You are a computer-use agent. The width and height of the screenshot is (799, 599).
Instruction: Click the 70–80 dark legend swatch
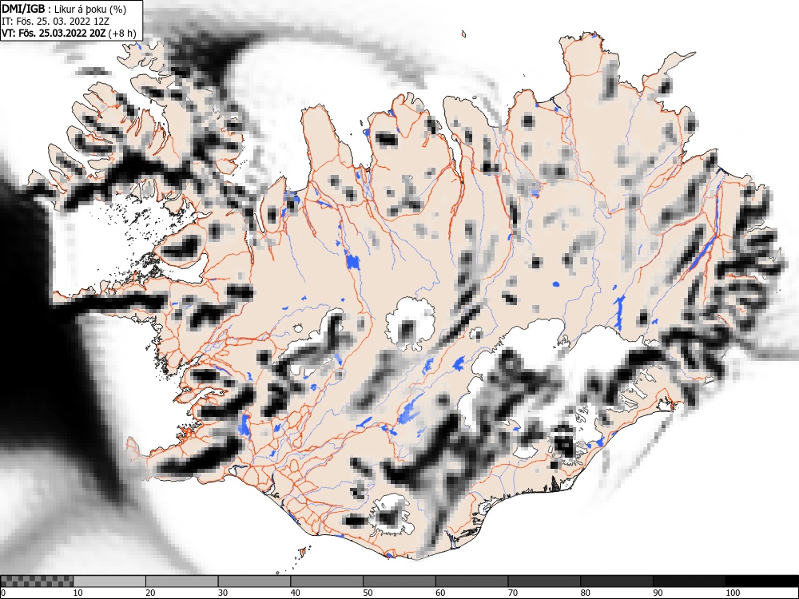pyautogui.click(x=543, y=581)
